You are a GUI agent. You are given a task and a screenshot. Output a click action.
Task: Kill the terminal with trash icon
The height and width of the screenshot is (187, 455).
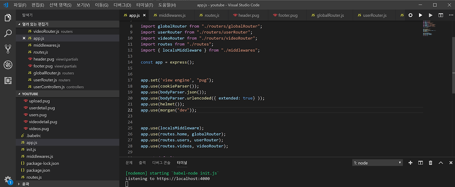430,163
